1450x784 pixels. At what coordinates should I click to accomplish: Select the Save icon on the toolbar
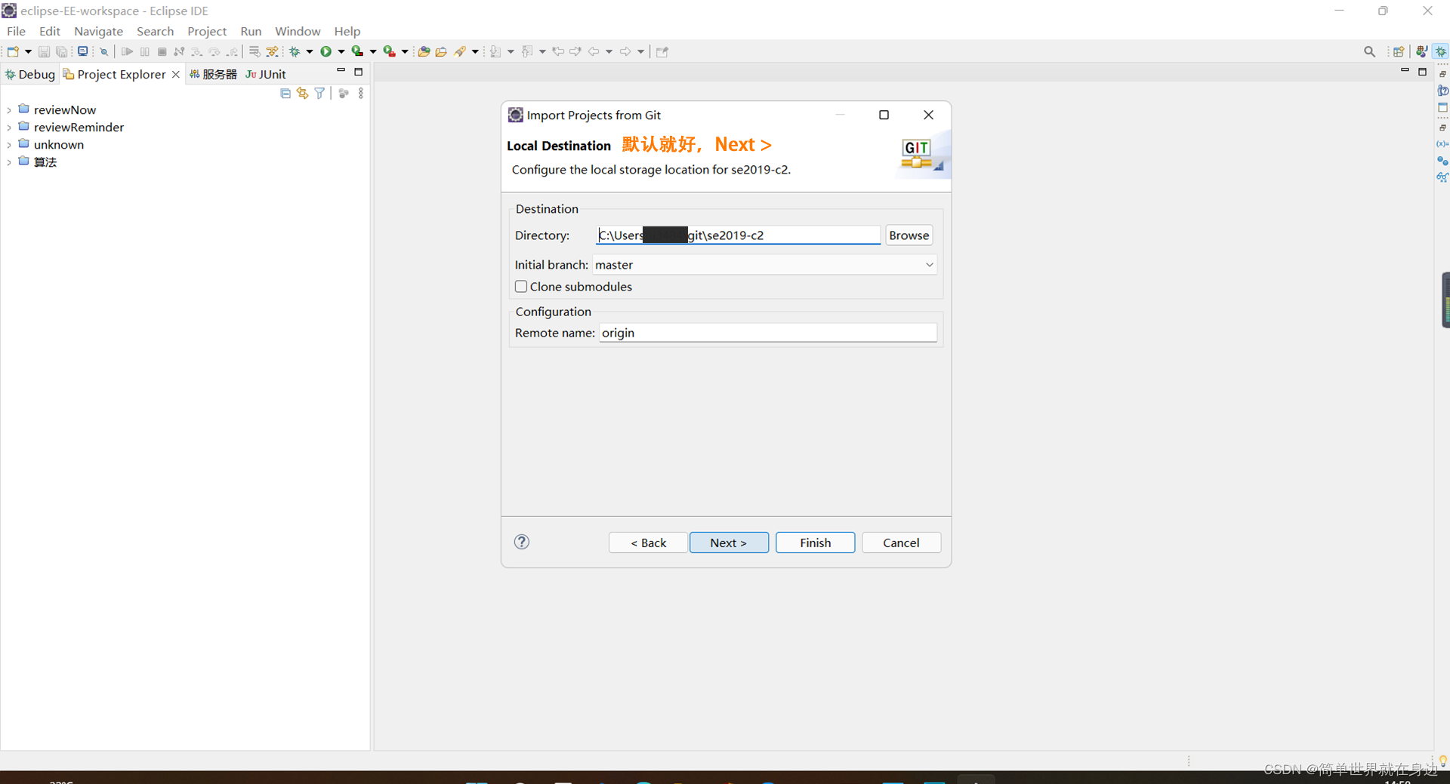point(43,51)
